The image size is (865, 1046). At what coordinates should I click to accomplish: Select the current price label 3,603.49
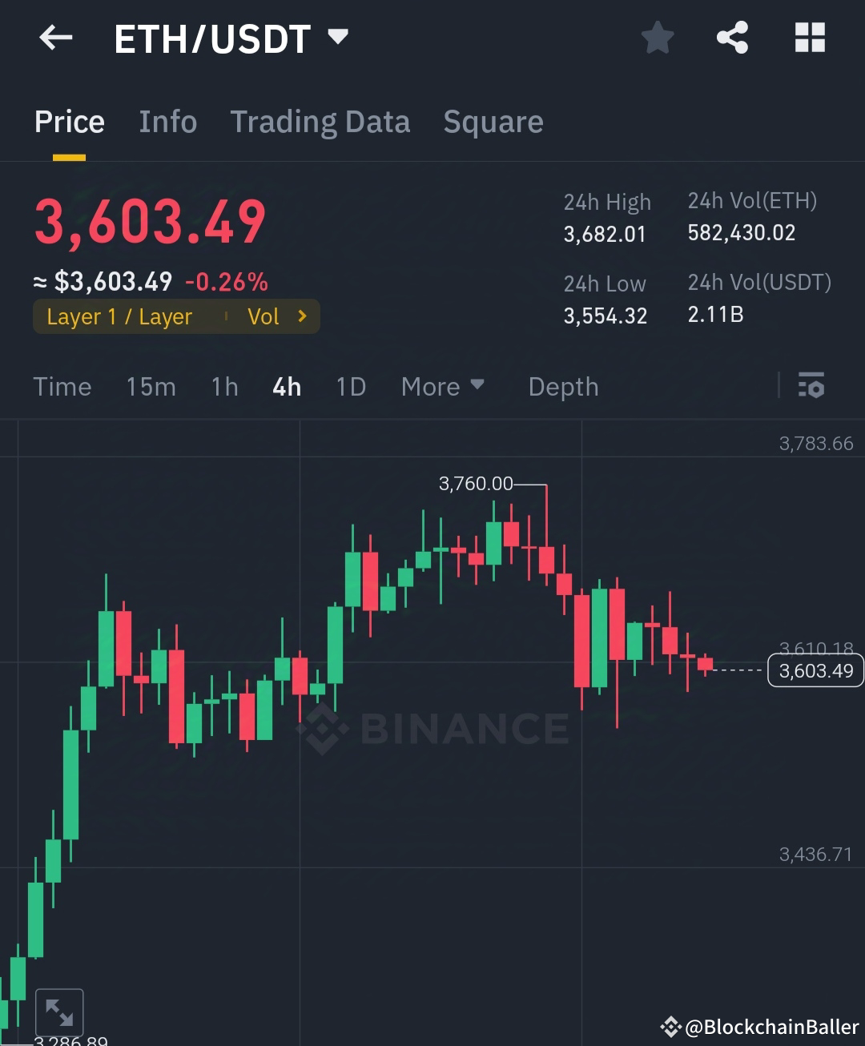click(x=815, y=670)
